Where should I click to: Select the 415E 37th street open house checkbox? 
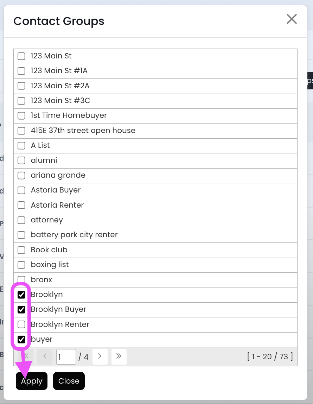[x=21, y=131]
